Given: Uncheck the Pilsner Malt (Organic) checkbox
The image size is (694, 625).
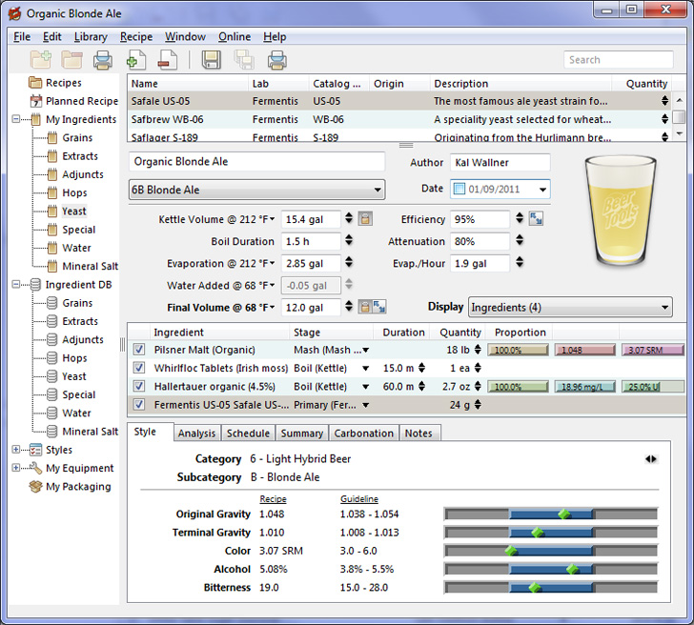Looking at the screenshot, I should pyautogui.click(x=139, y=350).
